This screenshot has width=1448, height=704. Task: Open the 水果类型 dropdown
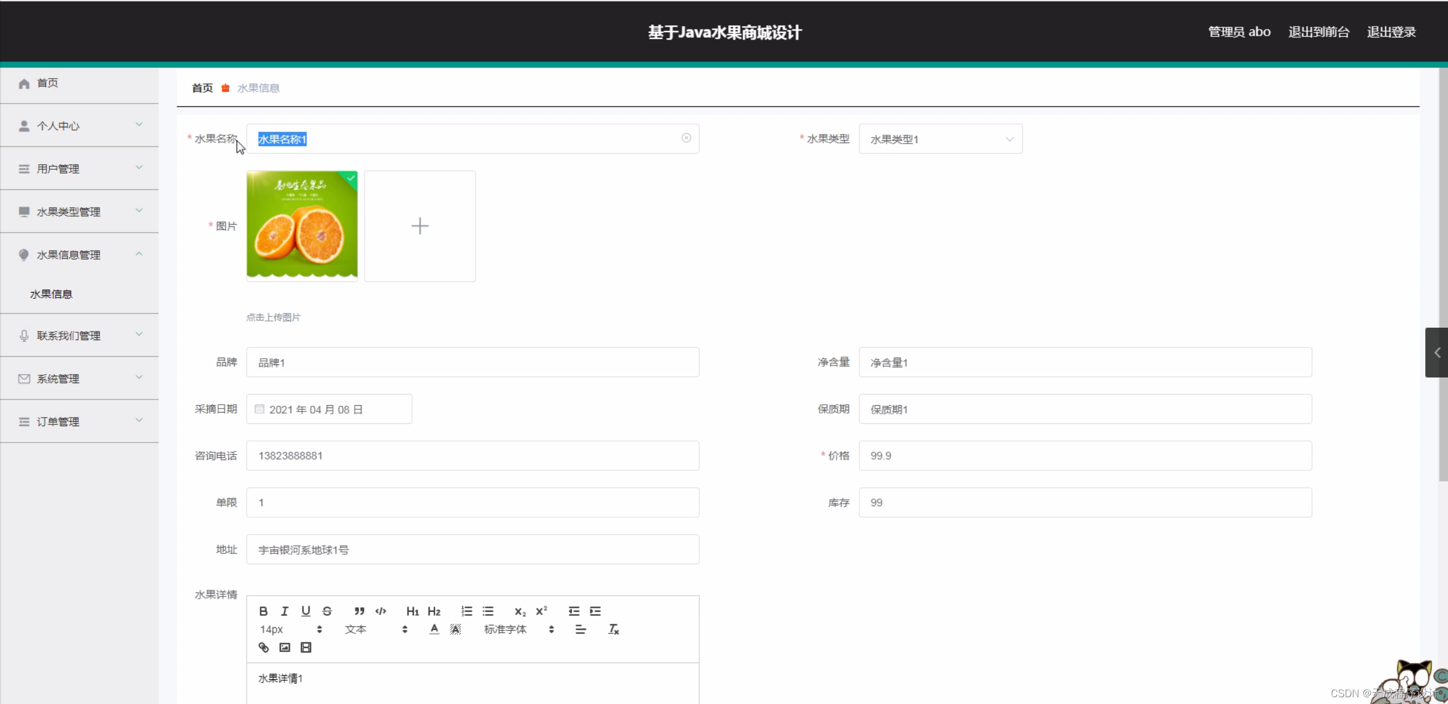[x=940, y=139]
